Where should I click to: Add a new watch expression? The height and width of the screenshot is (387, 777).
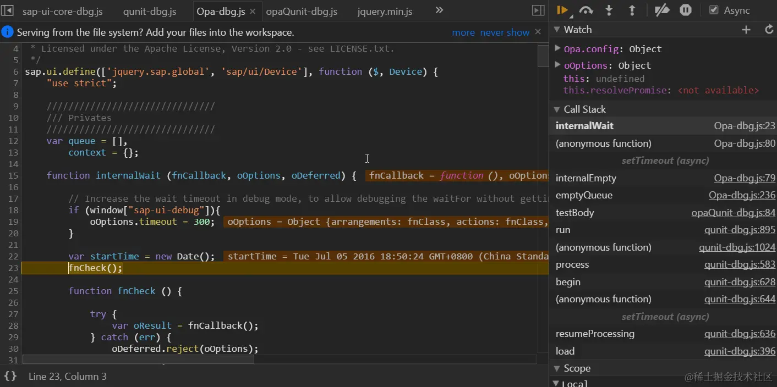click(746, 30)
